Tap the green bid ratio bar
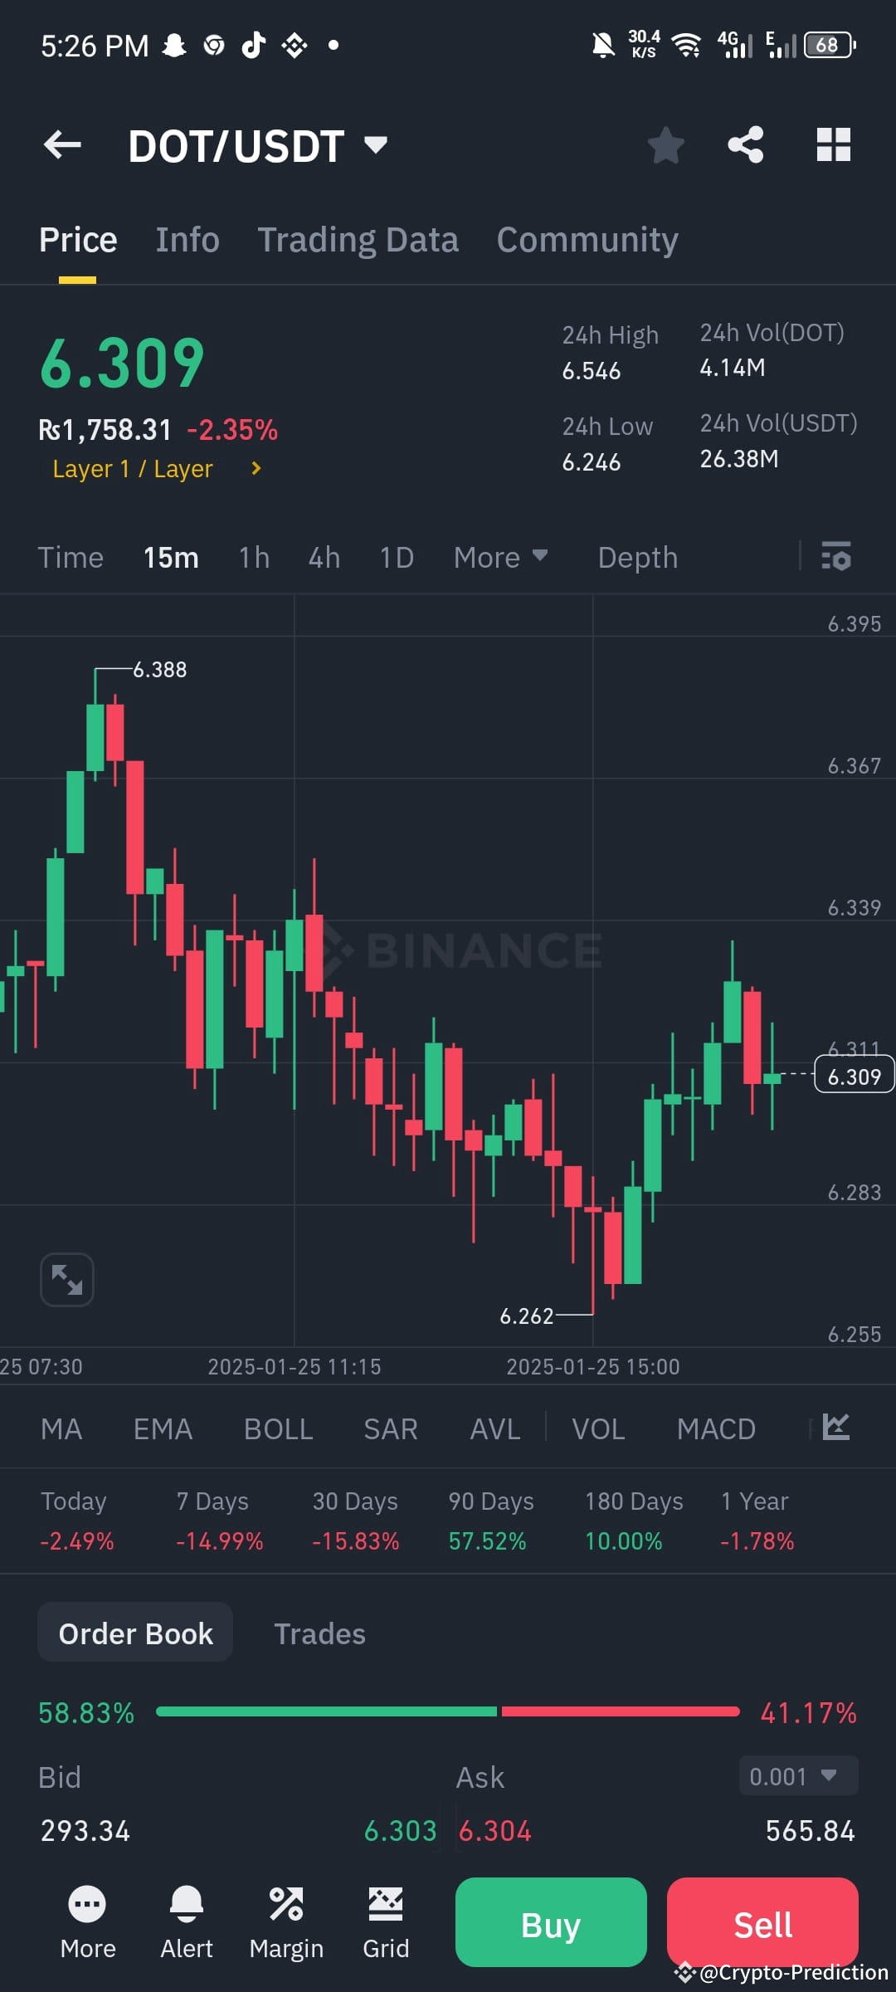Screen dimensions: 896x1992 click(x=326, y=1712)
